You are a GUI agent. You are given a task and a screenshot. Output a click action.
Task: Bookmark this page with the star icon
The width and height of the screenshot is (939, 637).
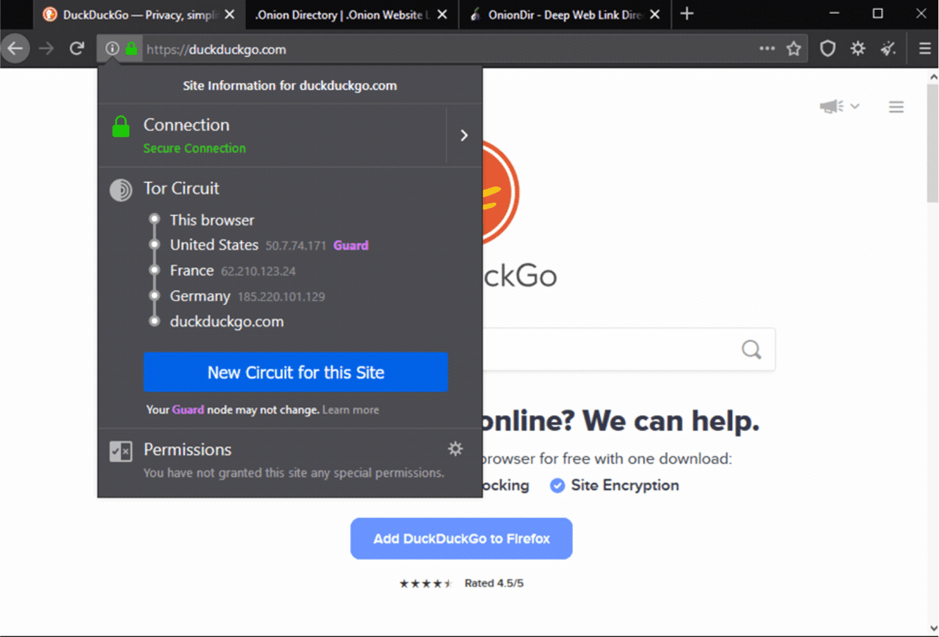(794, 48)
